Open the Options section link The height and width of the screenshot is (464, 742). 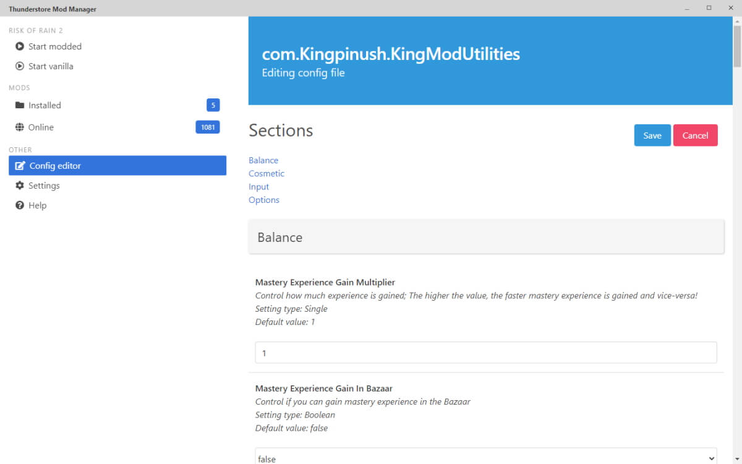[x=264, y=199]
